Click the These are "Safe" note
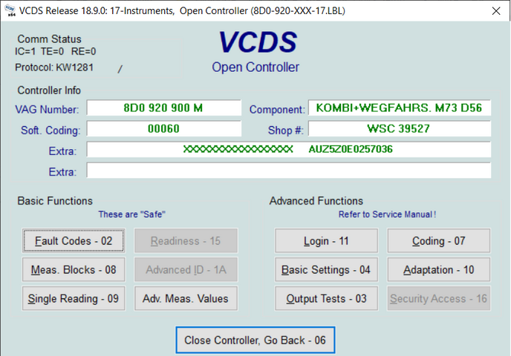 [x=132, y=214]
